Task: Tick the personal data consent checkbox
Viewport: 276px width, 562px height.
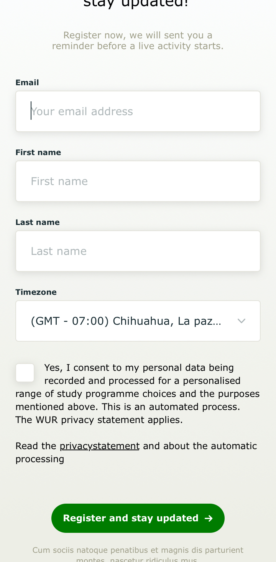Action: (x=25, y=373)
